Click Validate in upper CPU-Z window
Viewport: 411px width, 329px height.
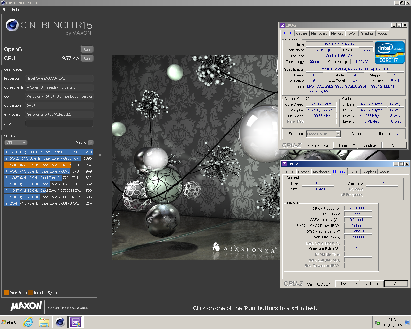point(370,145)
